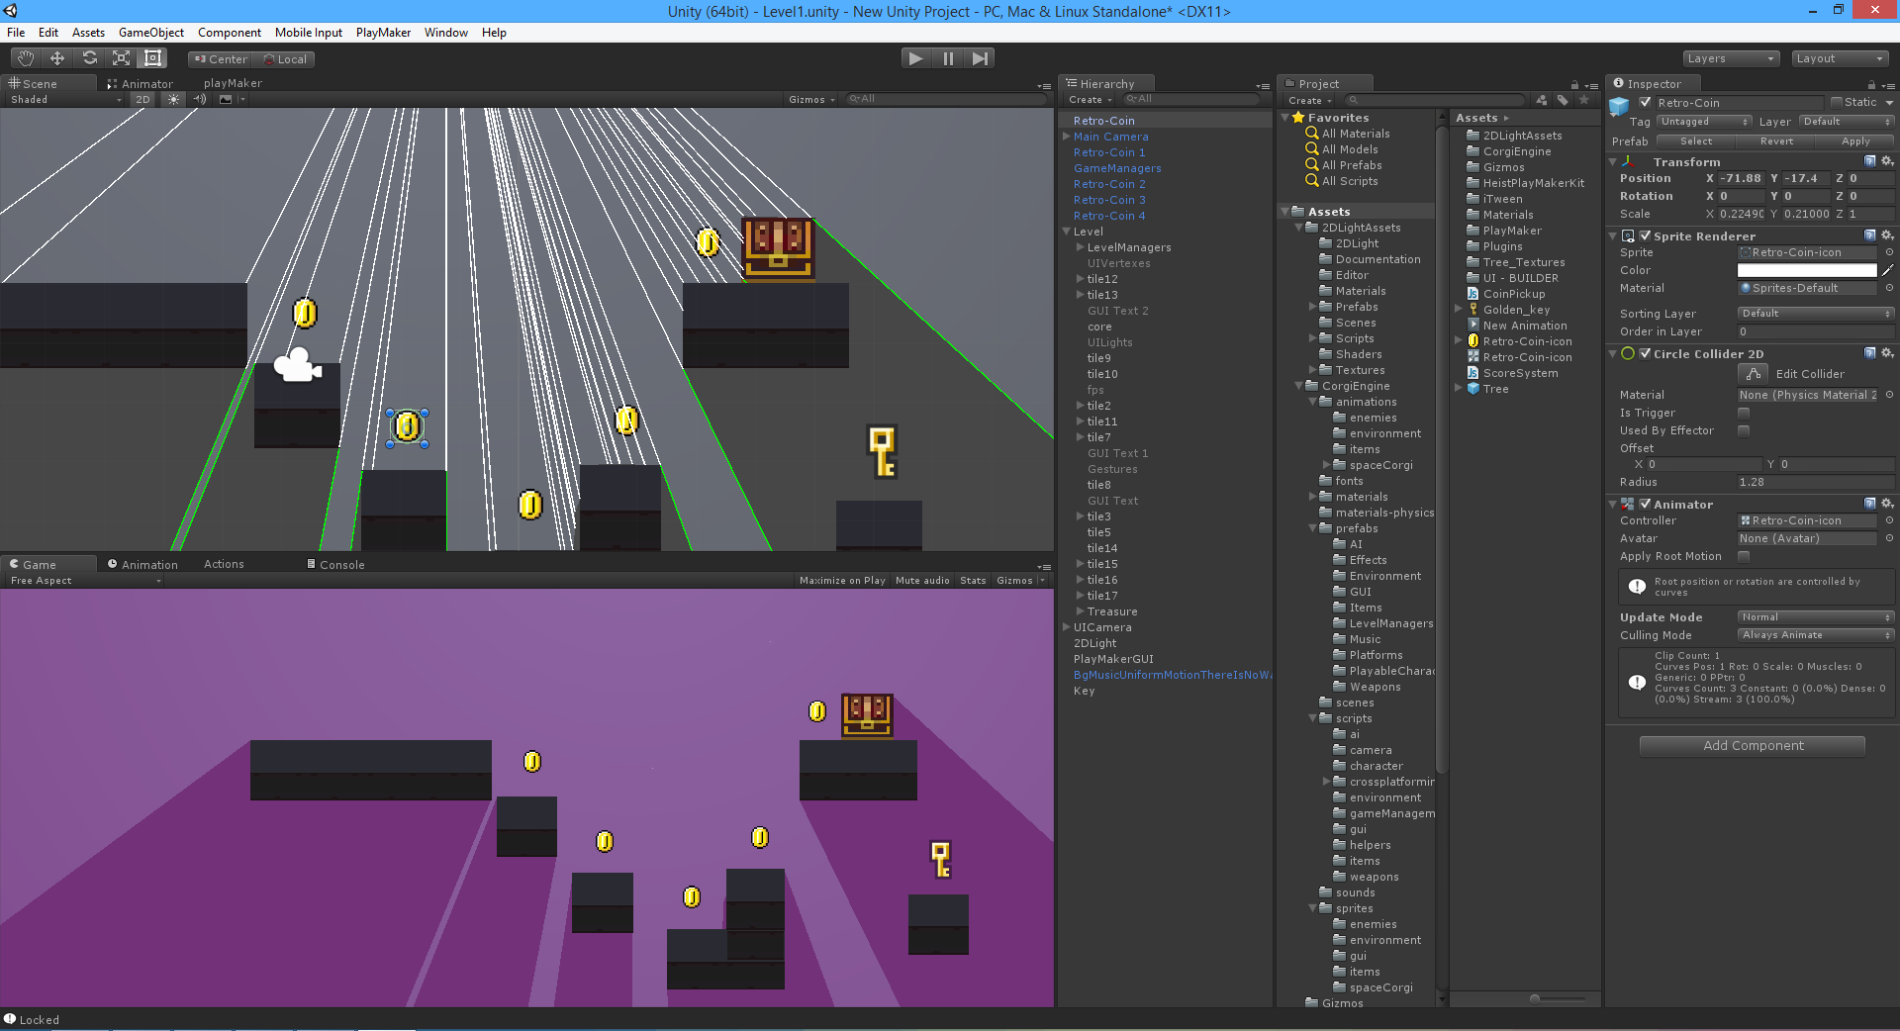Toggle Maximize on Play button
The image size is (1900, 1031).
(842, 581)
